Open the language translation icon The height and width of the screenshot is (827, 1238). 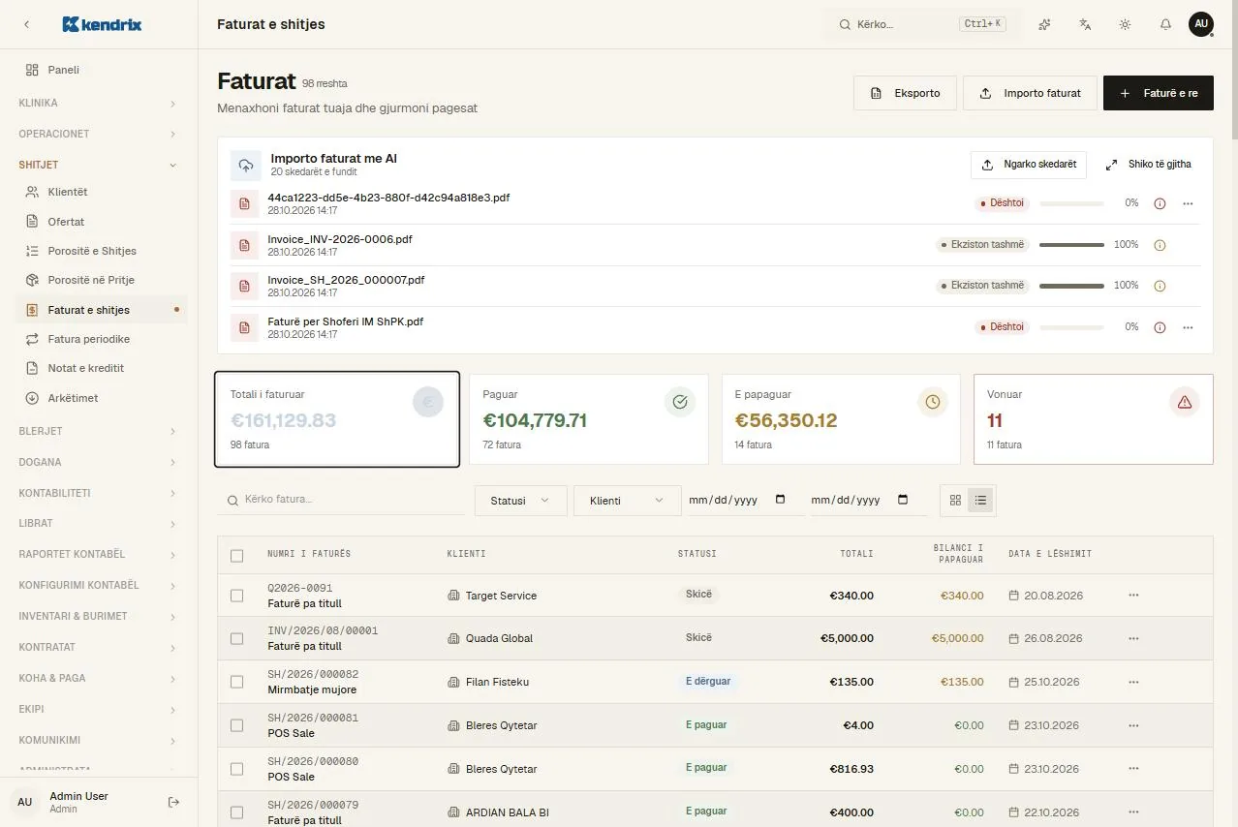pos(1085,24)
